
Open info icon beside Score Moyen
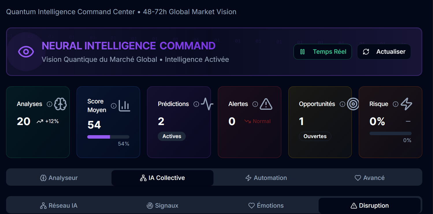click(114, 106)
